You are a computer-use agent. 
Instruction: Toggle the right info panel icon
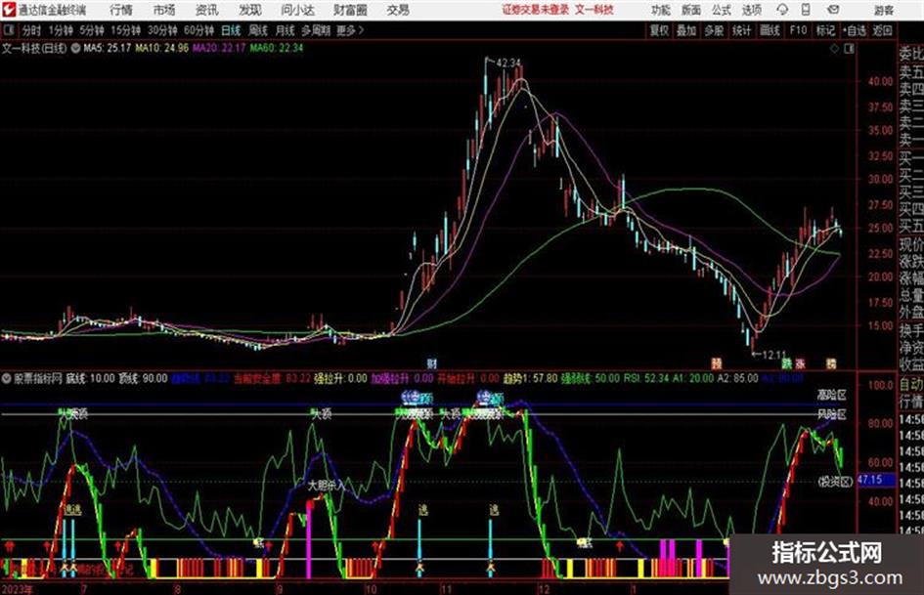click(849, 49)
